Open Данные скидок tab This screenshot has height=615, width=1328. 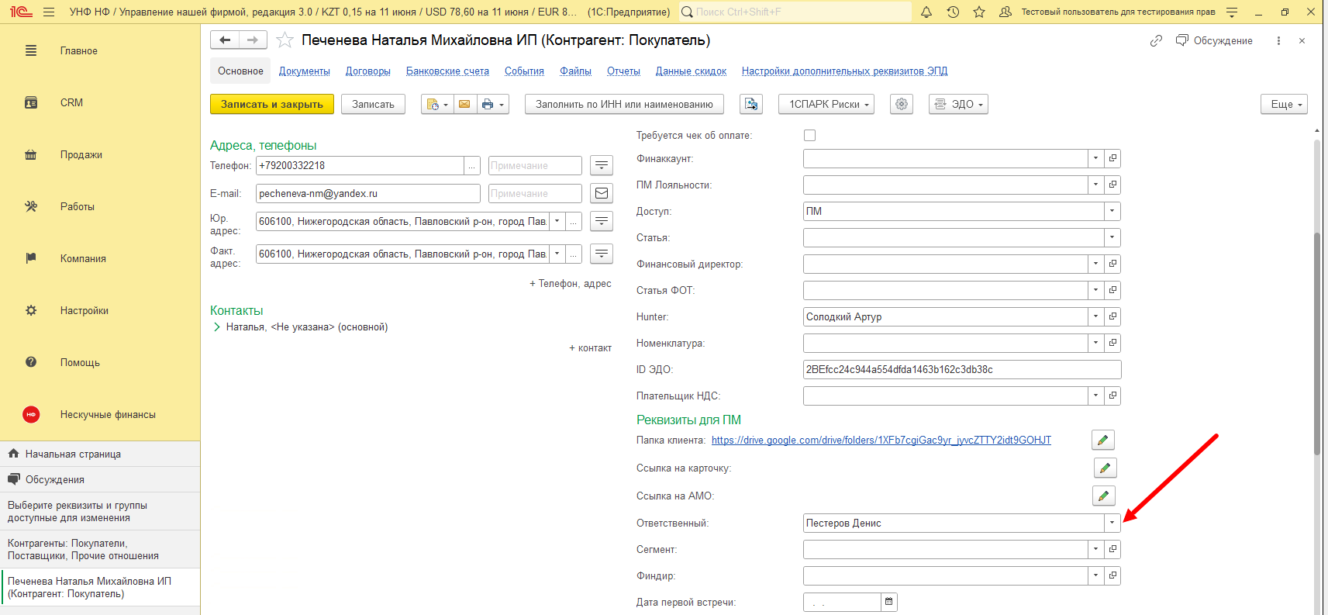pos(691,71)
